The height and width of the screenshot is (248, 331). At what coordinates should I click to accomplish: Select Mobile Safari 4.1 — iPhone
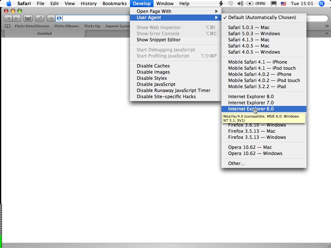[264, 62]
